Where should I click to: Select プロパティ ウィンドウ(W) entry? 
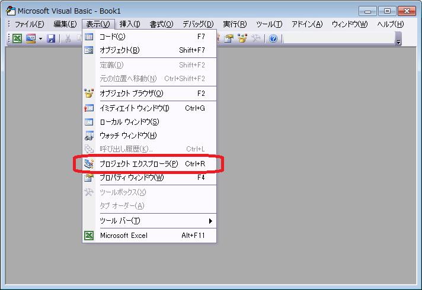click(149, 178)
